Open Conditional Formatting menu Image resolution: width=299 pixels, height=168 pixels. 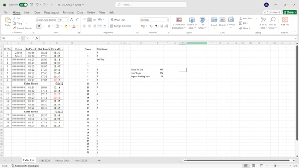pos(179,23)
